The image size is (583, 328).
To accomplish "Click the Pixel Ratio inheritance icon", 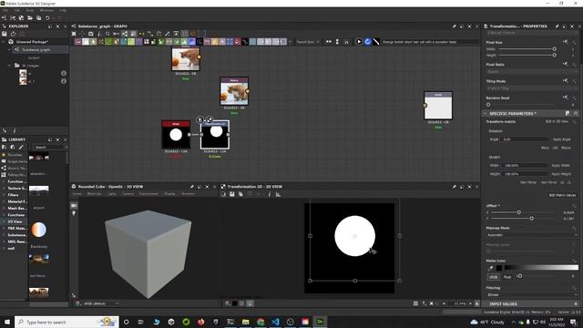I will point(565,64).
